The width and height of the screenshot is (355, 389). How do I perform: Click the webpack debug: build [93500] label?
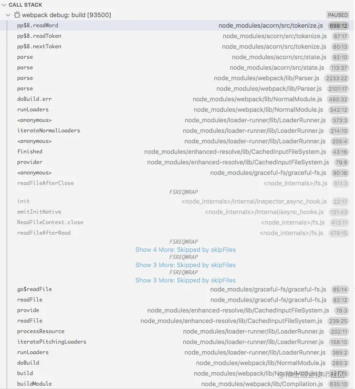66,15
